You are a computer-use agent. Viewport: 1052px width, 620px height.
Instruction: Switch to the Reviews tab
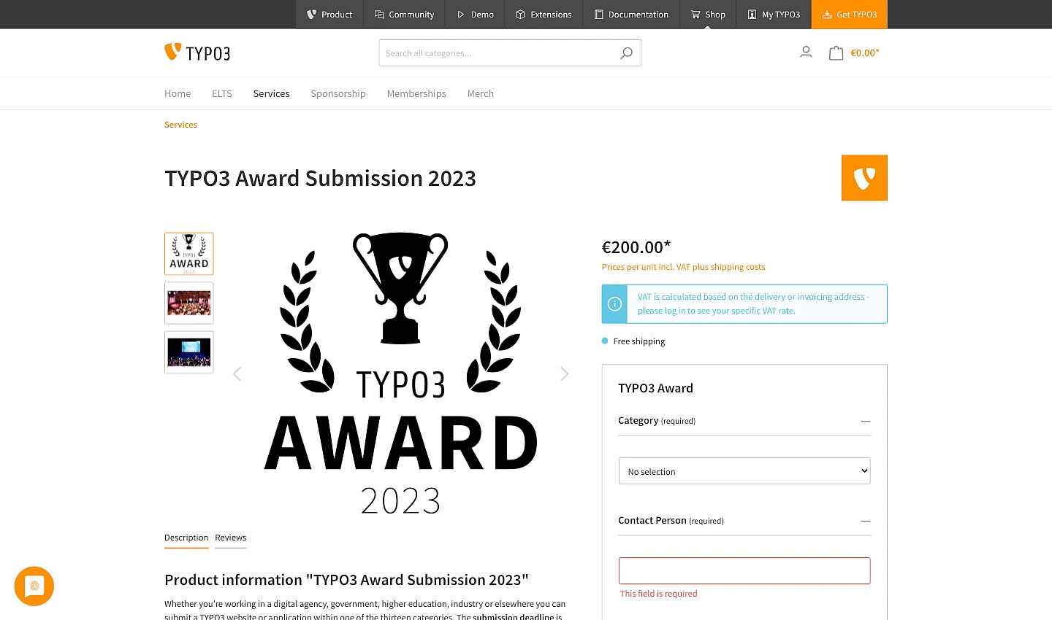coord(231,538)
